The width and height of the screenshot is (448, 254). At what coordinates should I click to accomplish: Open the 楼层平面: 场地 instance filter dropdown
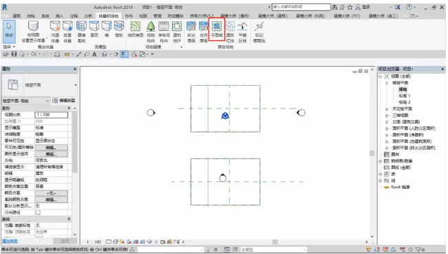pos(26,101)
